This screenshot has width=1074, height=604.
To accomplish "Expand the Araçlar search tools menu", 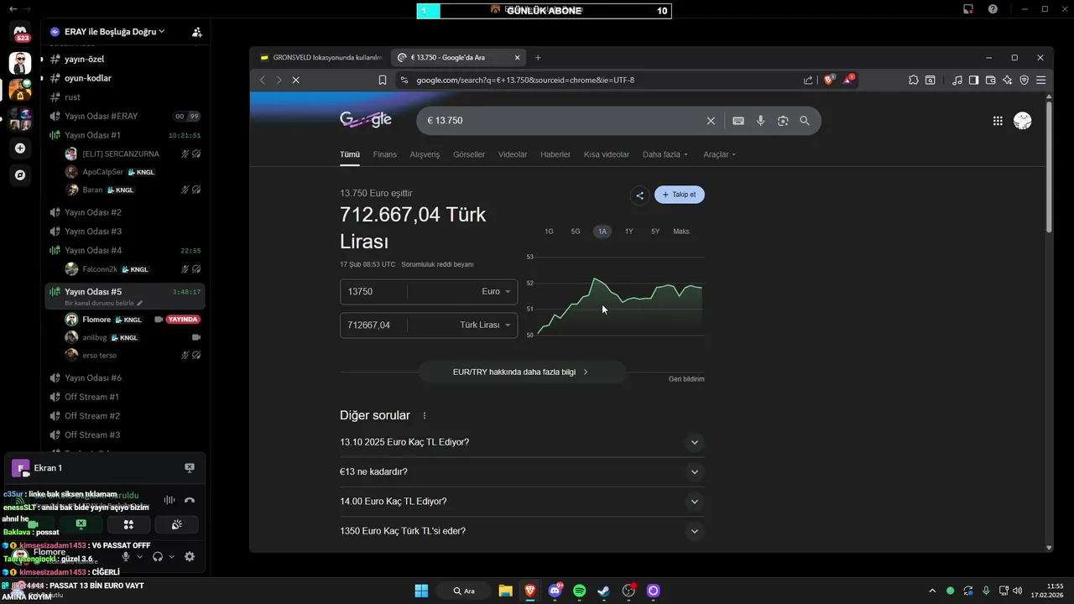I will coord(719,154).
